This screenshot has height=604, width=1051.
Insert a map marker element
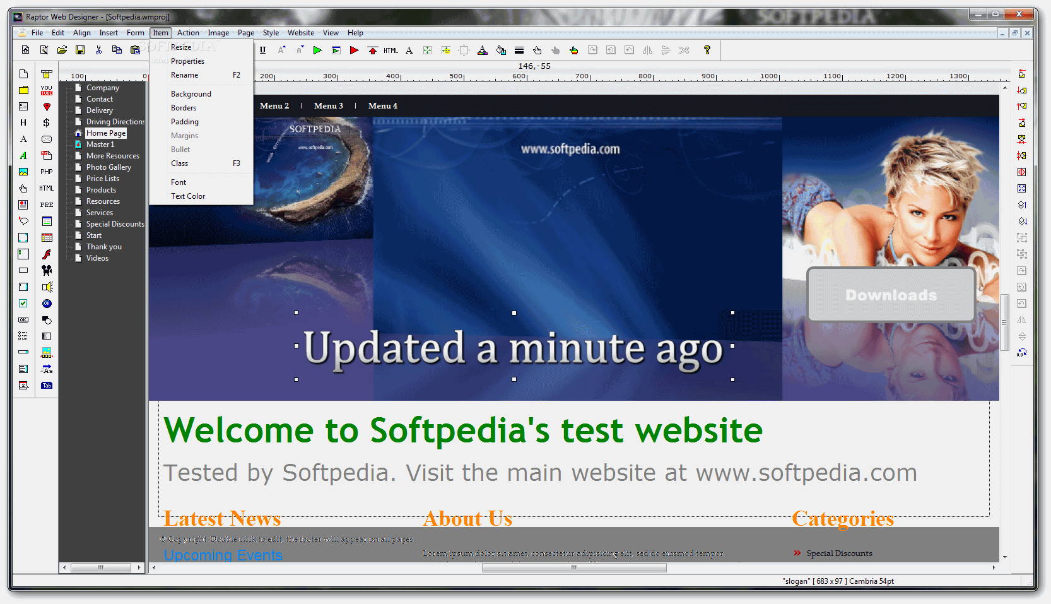tap(47, 107)
